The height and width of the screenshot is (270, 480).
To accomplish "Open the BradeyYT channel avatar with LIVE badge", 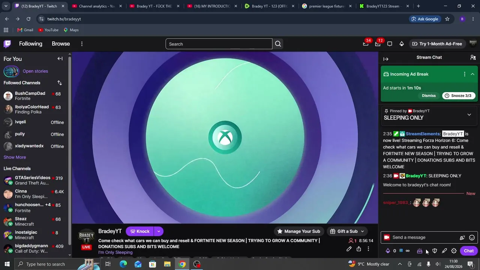I will (86, 239).
